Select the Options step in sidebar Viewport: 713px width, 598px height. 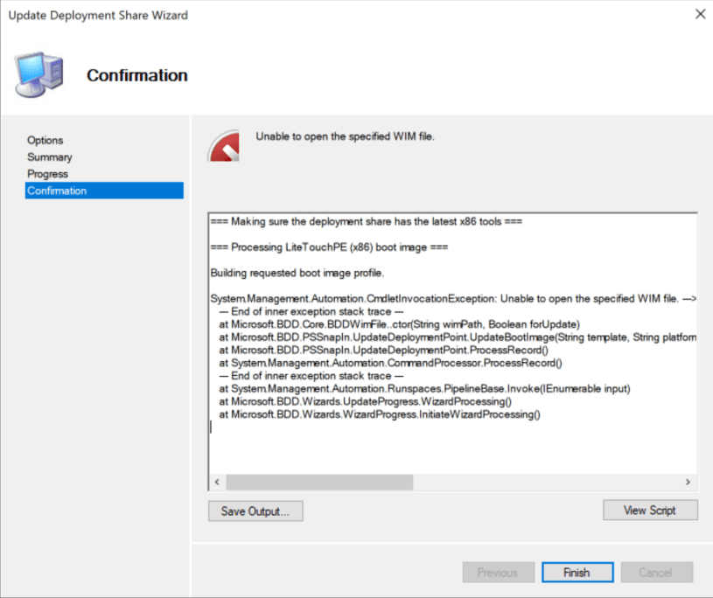tap(45, 140)
